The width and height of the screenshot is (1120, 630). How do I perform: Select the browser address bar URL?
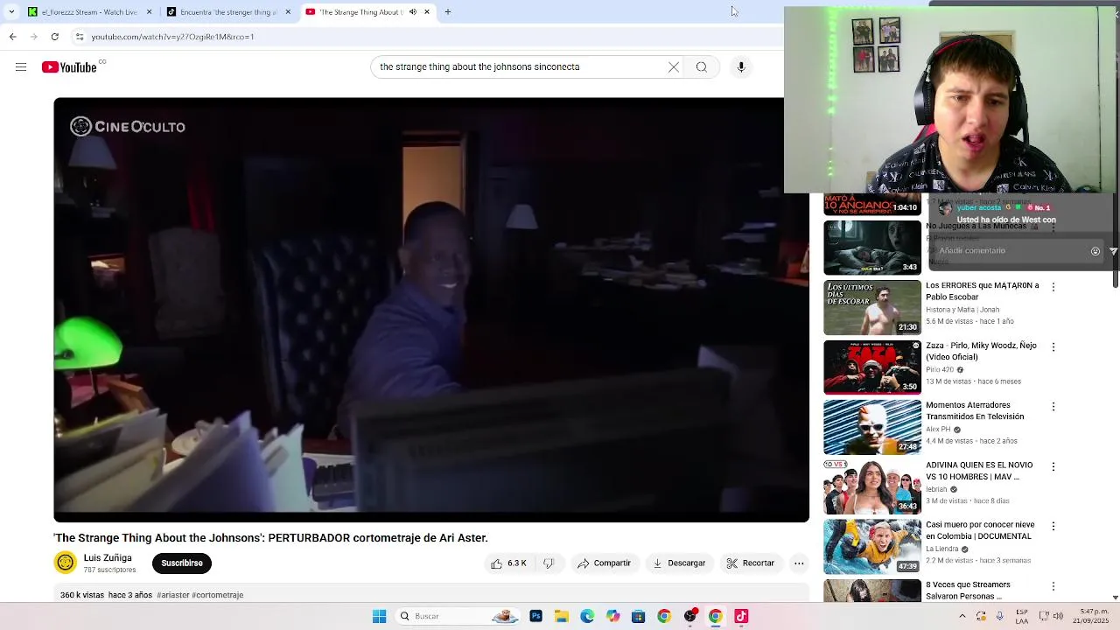(172, 37)
